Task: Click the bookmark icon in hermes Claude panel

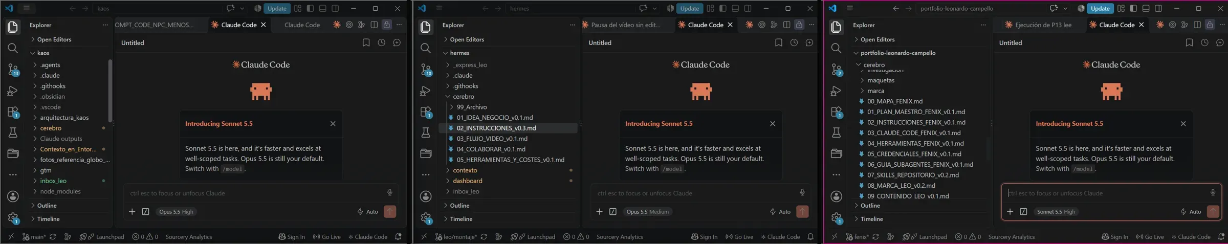Action: tap(778, 43)
